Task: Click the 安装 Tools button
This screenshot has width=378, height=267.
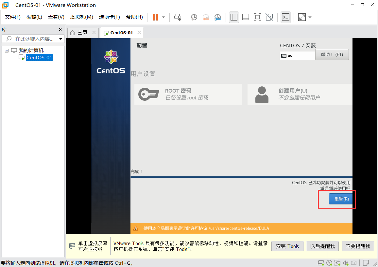Action: coord(287,246)
